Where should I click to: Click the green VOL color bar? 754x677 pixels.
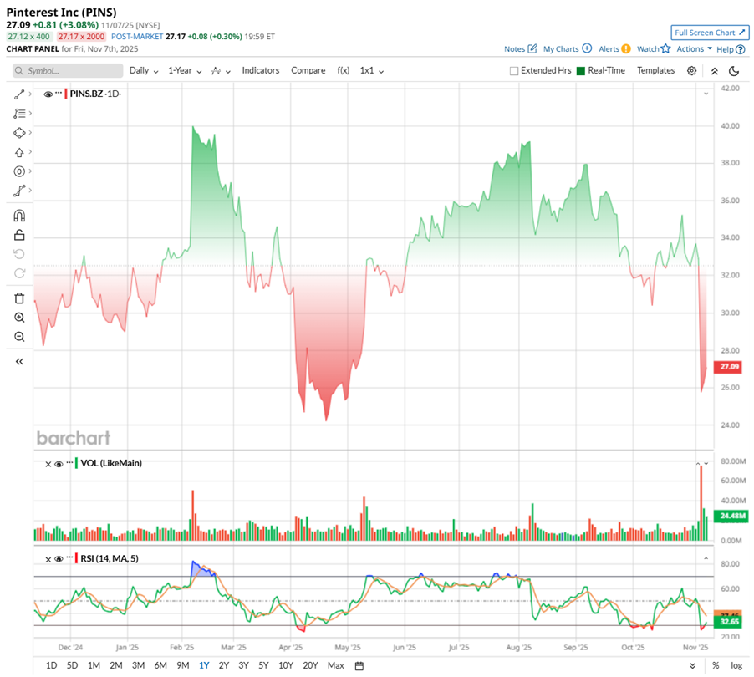(x=76, y=464)
